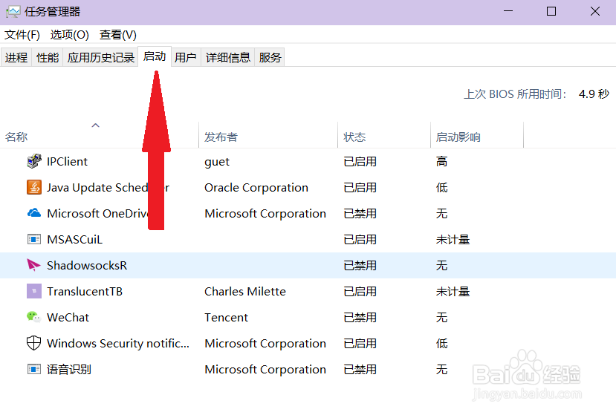Select the Microsoft OneDrive entry name
This screenshot has width=616, height=415.
(98, 213)
